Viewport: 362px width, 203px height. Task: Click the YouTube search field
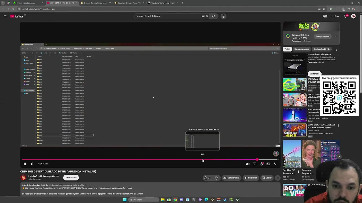click(168, 16)
